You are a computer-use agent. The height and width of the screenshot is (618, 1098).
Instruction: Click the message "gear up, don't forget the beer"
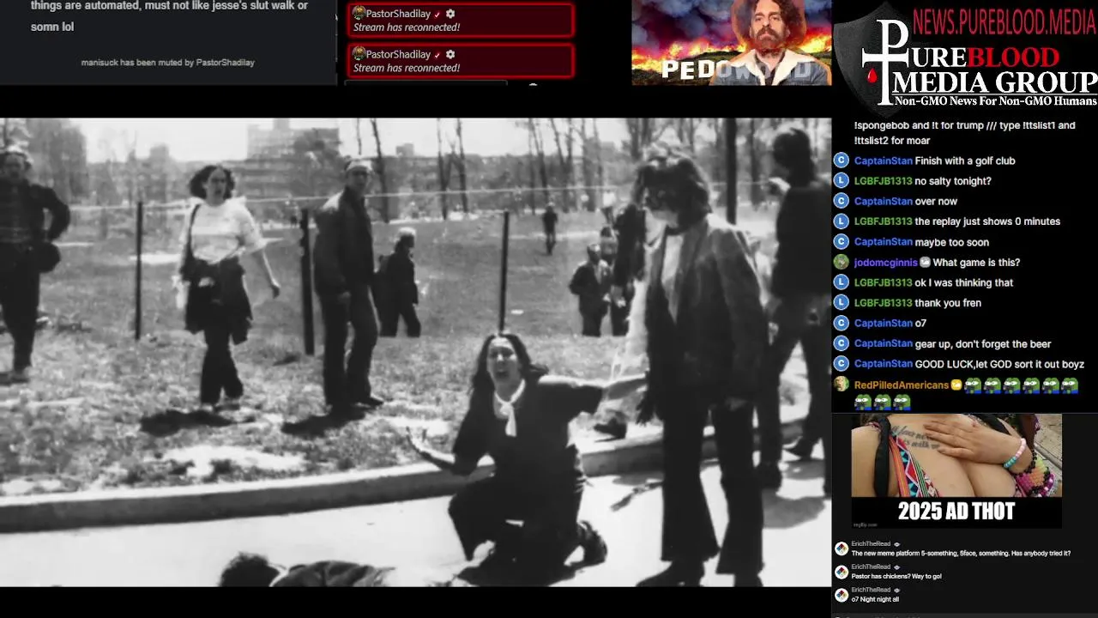pos(983,344)
